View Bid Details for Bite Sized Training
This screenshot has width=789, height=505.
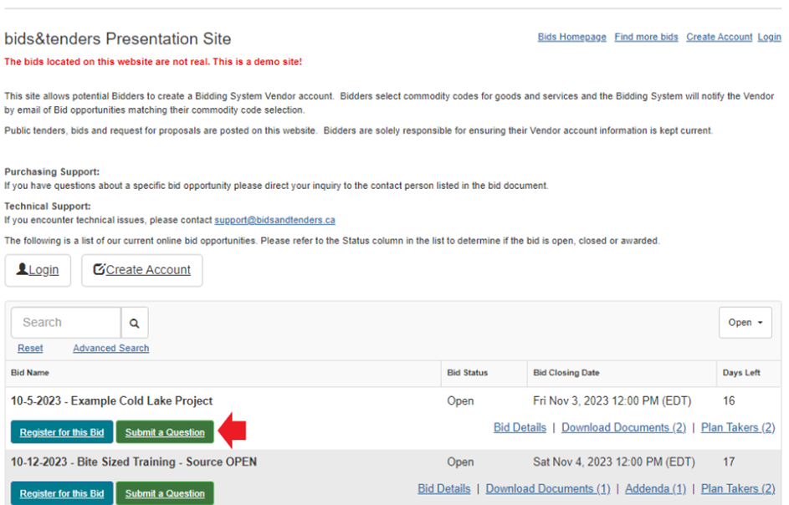443,489
